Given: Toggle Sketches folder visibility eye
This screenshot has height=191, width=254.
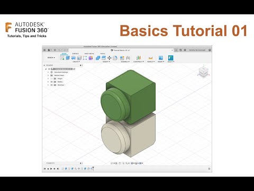Looking at the screenshot, I should tap(51, 85).
